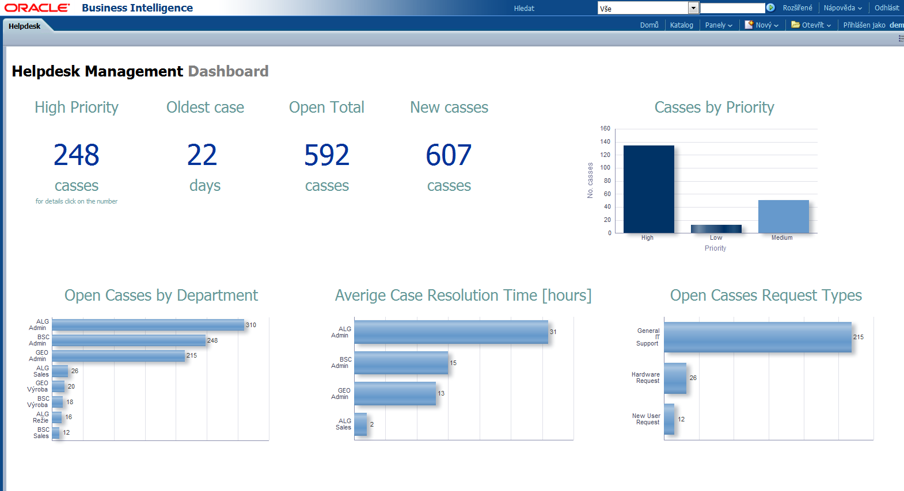Click the 'Helpdesk Management Dashboard' heading
The image size is (904, 491).
[x=140, y=71]
